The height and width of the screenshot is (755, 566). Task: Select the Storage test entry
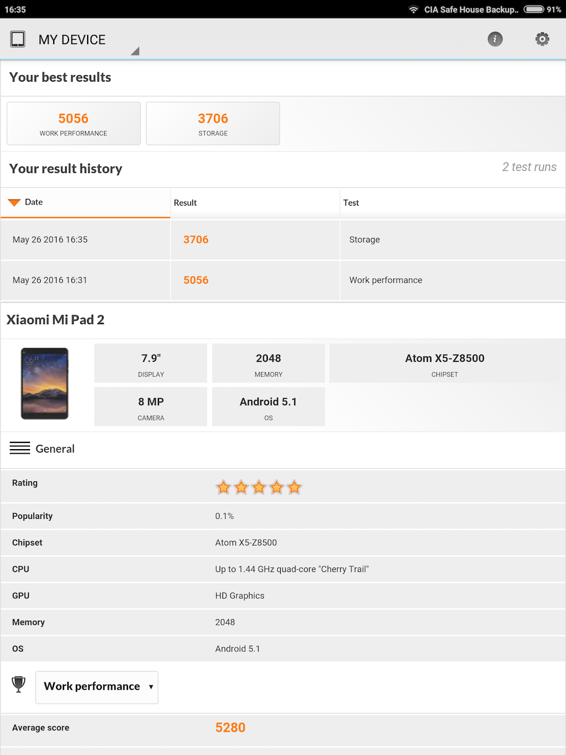365,240
